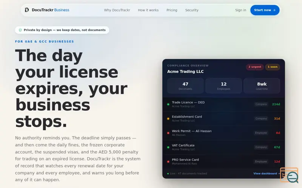This screenshot has width=302, height=188.
Task: Click Company tag on Establishment Card row
Action: click(x=261, y=119)
